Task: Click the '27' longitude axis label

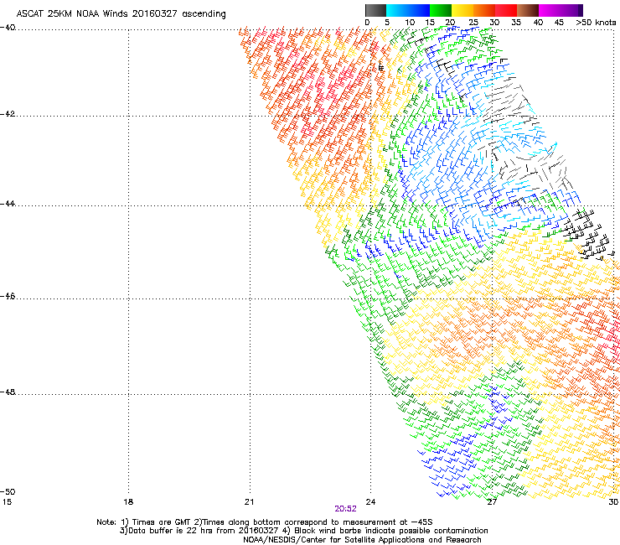Action: 492,502
